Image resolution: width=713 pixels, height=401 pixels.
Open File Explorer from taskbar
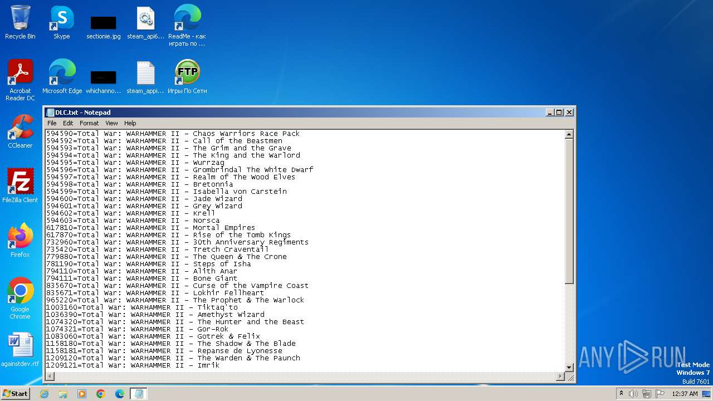[x=63, y=394]
